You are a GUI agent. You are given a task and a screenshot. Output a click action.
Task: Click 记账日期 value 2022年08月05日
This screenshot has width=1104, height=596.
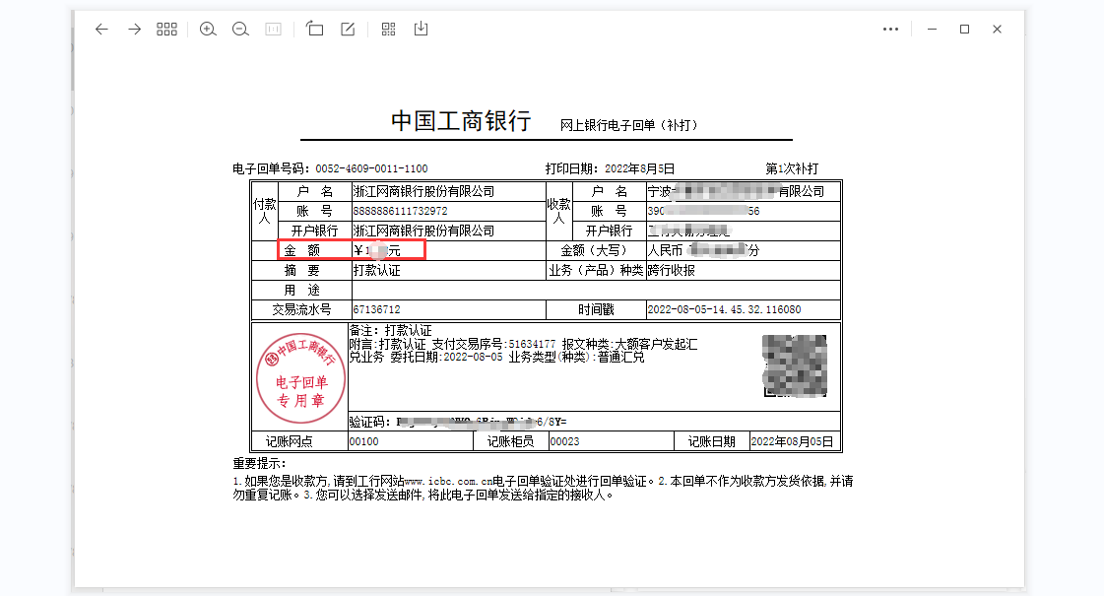coord(792,441)
